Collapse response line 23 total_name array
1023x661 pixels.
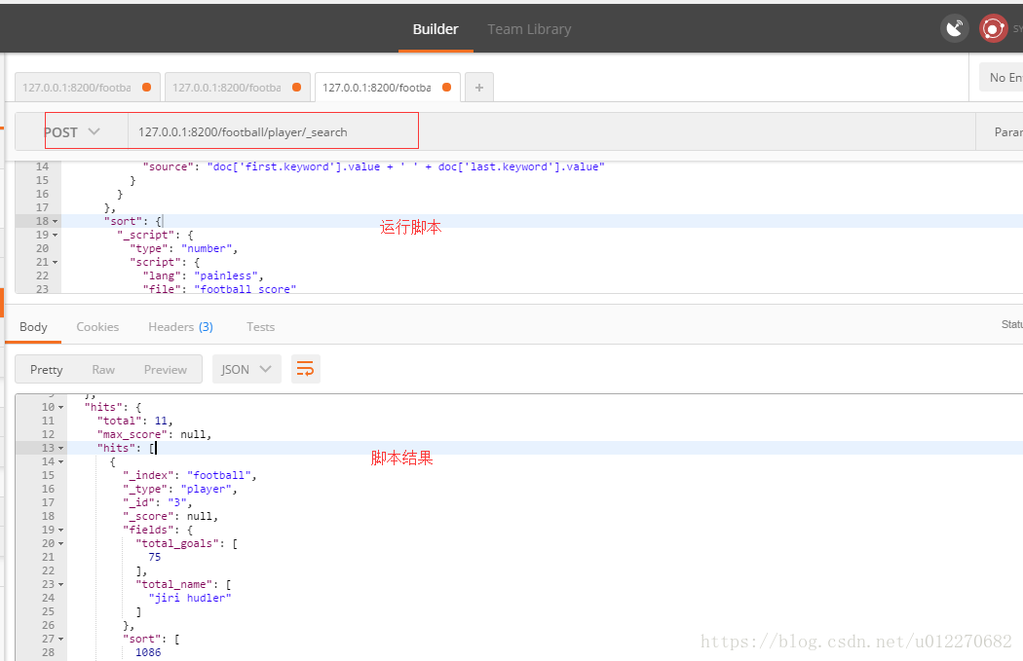tap(60, 585)
